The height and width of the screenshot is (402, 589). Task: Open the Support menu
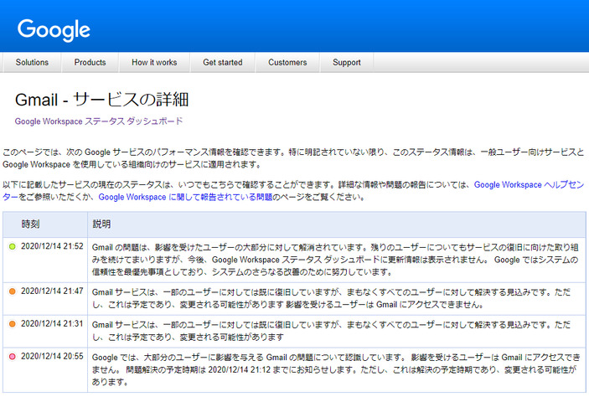tap(346, 62)
